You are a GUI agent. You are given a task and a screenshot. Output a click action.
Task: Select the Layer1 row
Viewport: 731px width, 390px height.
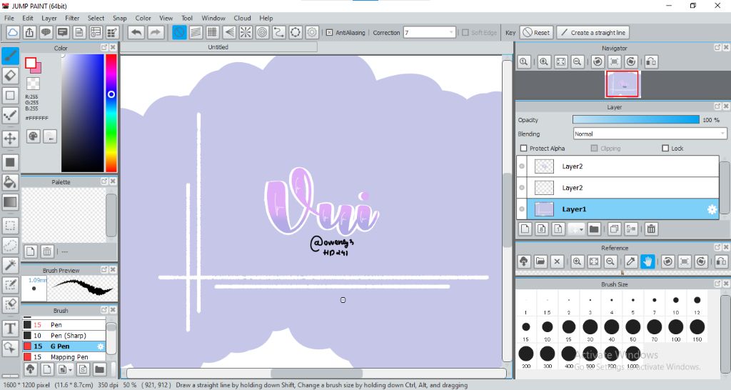point(617,209)
